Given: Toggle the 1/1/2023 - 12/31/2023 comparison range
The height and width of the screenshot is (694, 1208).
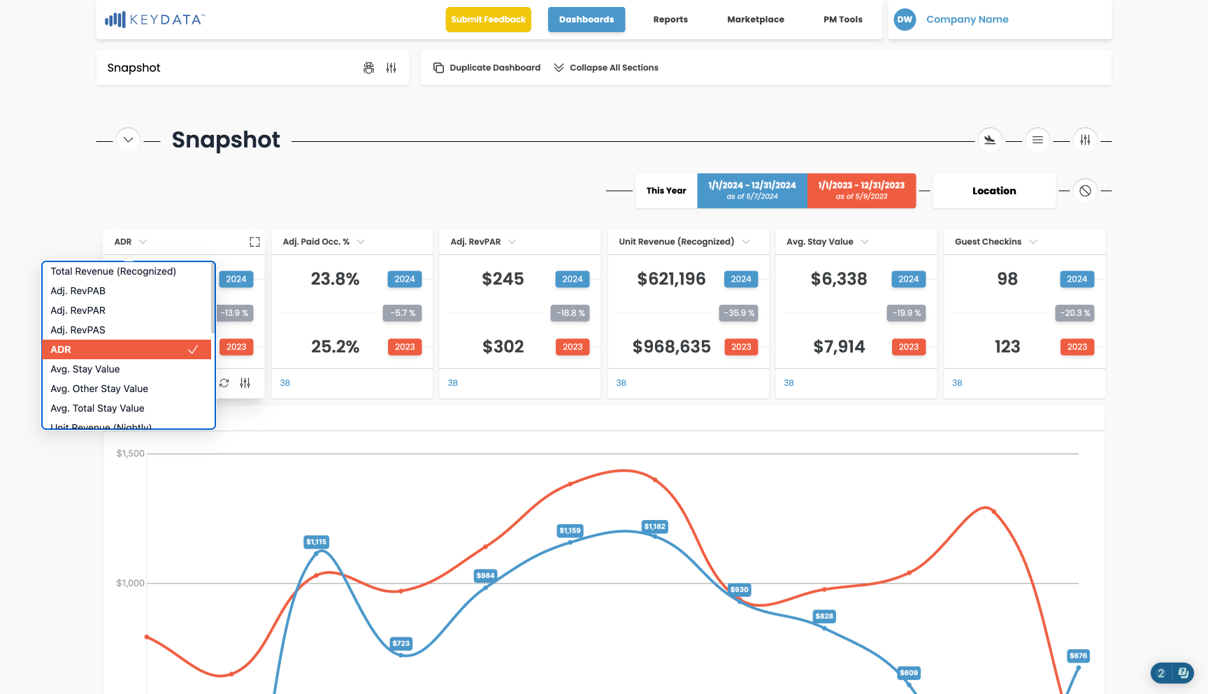Looking at the screenshot, I should tap(861, 191).
